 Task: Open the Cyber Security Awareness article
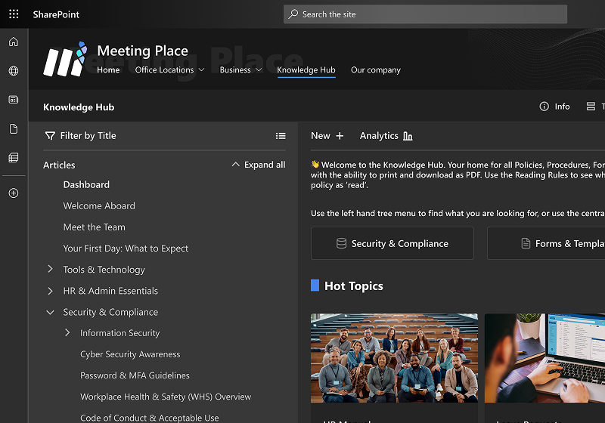coord(130,354)
